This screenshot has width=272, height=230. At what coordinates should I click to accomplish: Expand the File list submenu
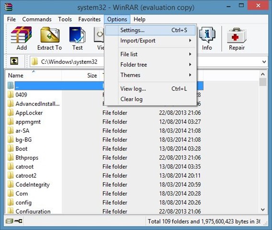[150, 54]
